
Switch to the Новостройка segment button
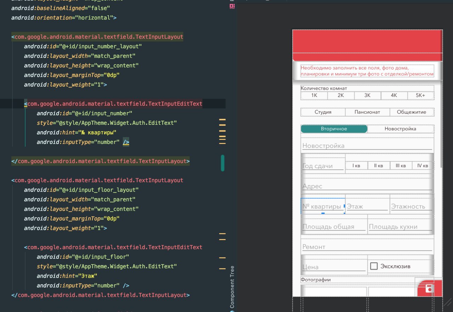coord(401,129)
